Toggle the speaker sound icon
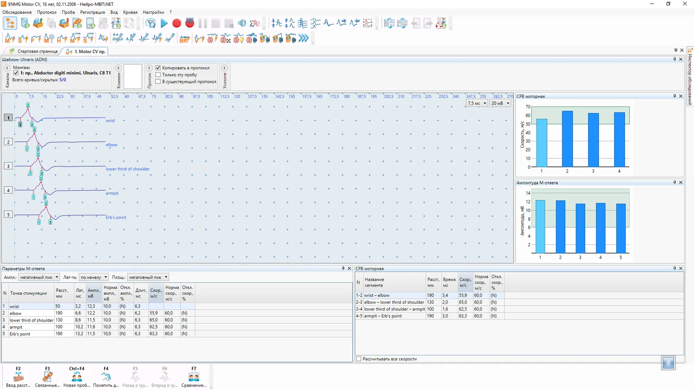 pos(242,23)
